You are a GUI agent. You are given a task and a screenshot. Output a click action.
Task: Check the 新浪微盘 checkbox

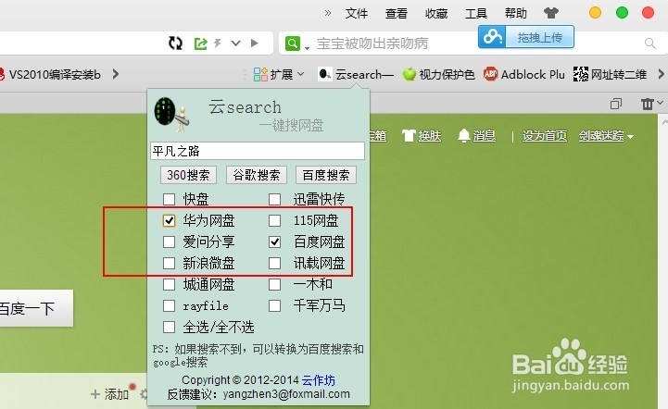click(x=170, y=263)
